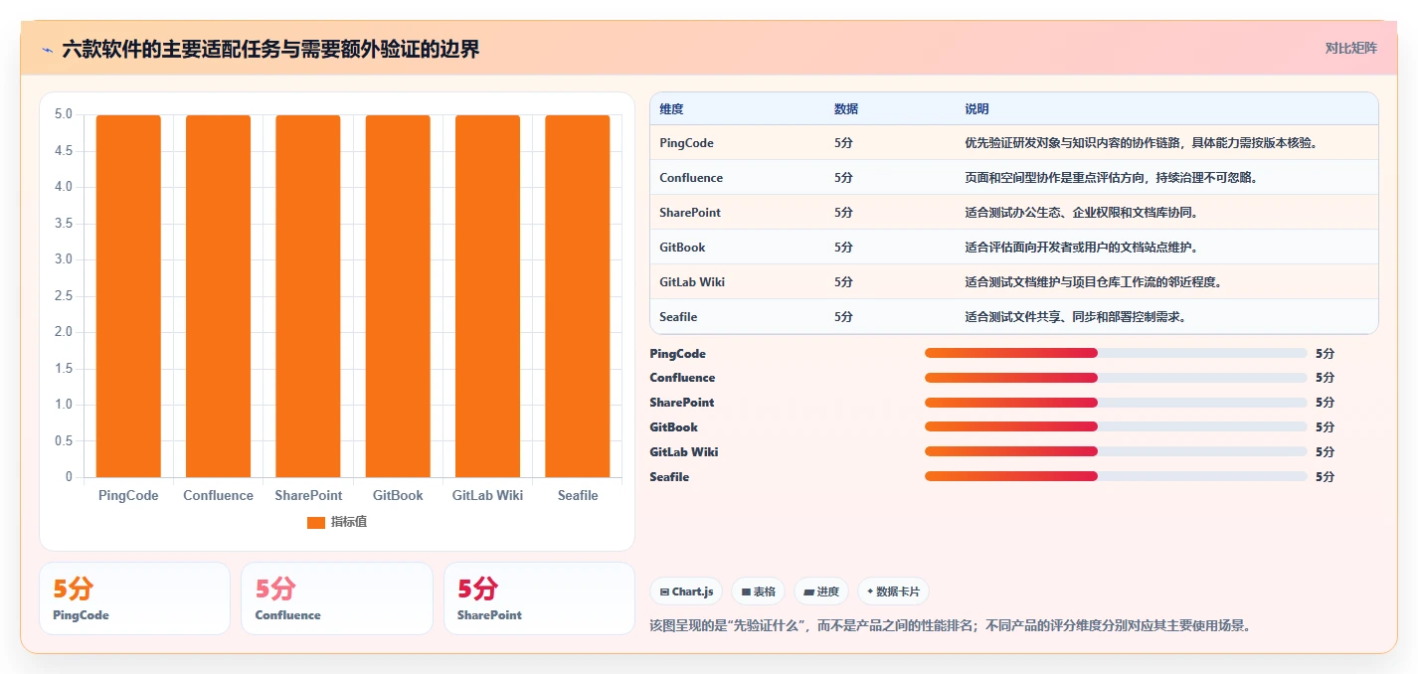The height and width of the screenshot is (674, 1418).
Task: Click the Seafile progress list label
Action: point(669,477)
